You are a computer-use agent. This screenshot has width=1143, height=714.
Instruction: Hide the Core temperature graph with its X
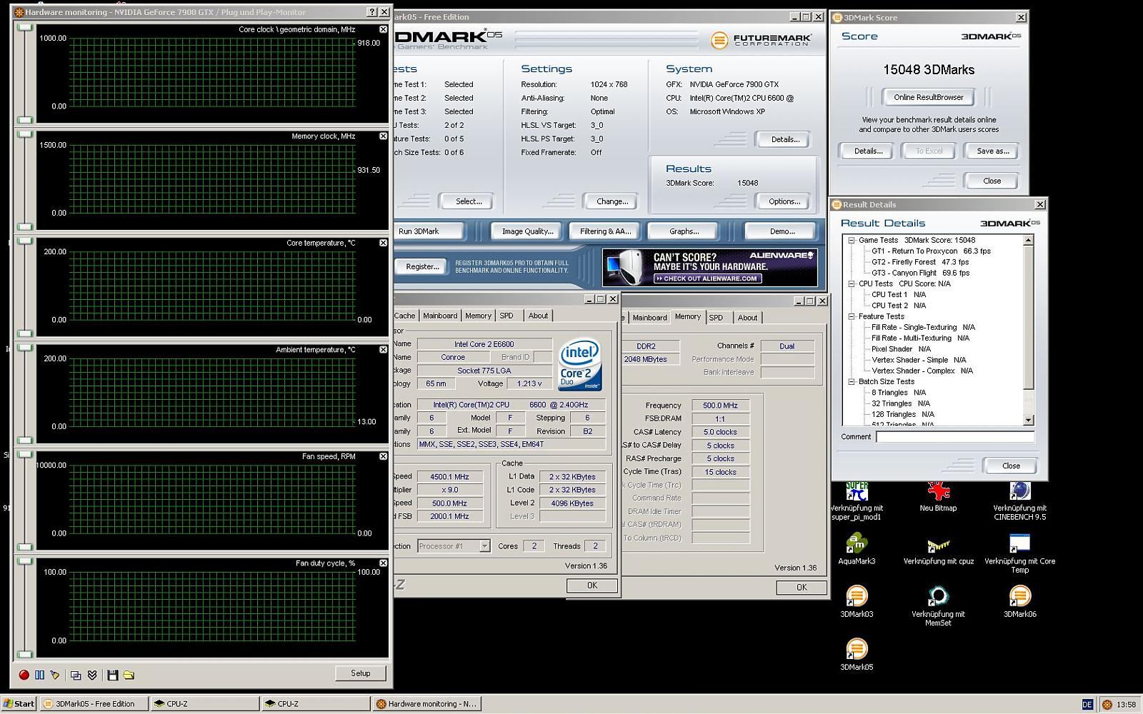pyautogui.click(x=383, y=243)
